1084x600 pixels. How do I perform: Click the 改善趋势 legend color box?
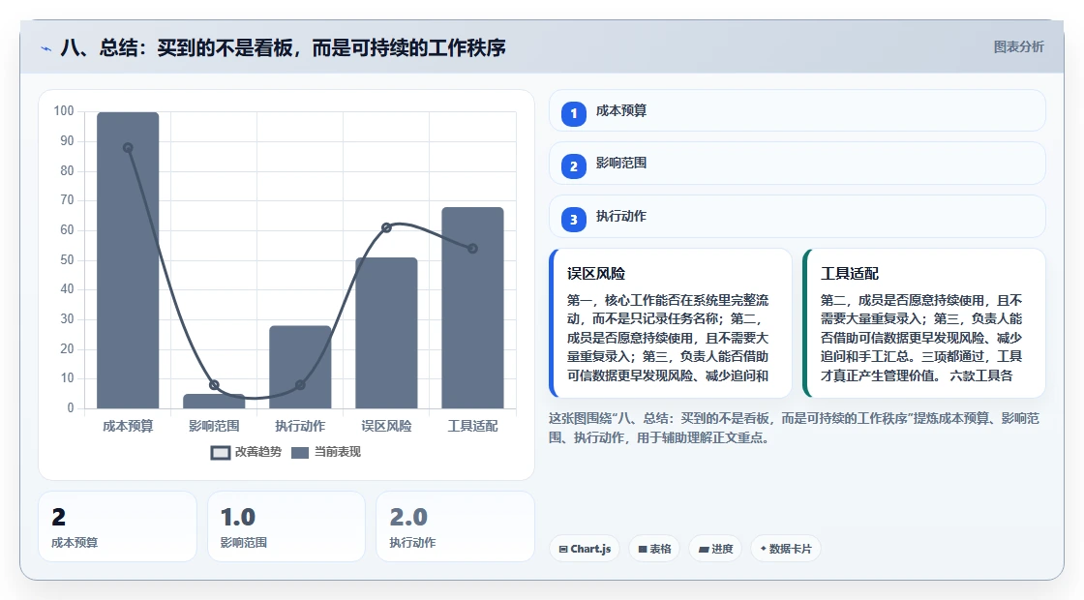pos(221,453)
